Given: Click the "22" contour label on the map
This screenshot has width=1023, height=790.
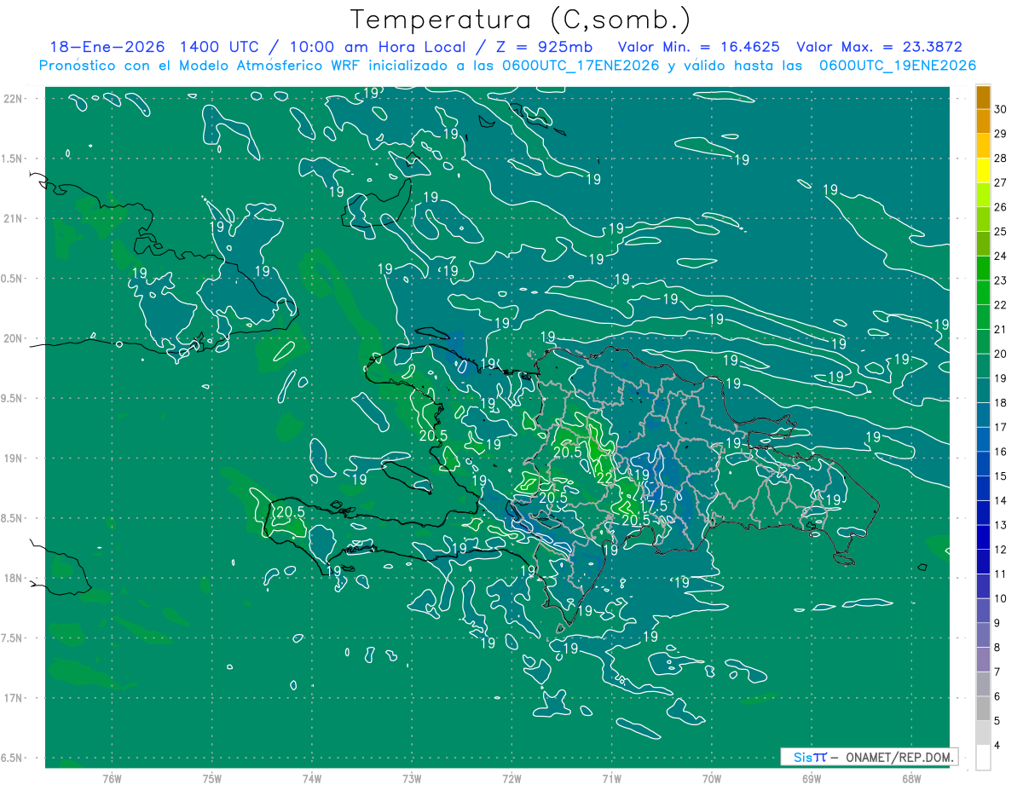Looking at the screenshot, I should pyautogui.click(x=605, y=479).
